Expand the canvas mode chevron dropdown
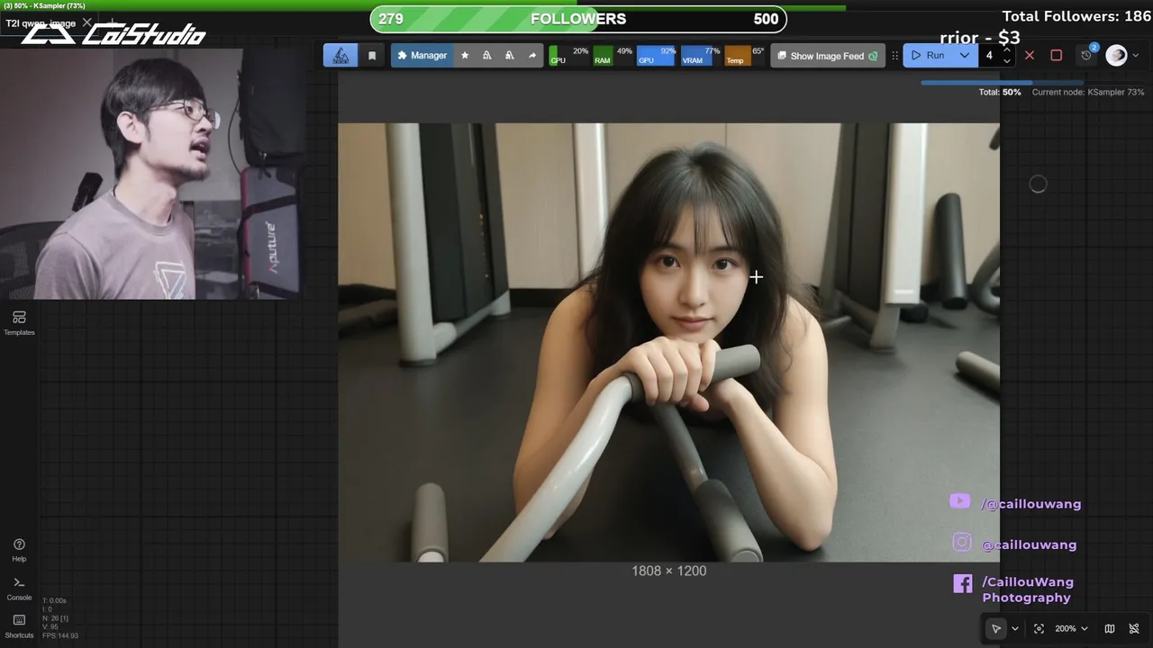Viewport: 1153px width, 648px height. click(x=1015, y=628)
